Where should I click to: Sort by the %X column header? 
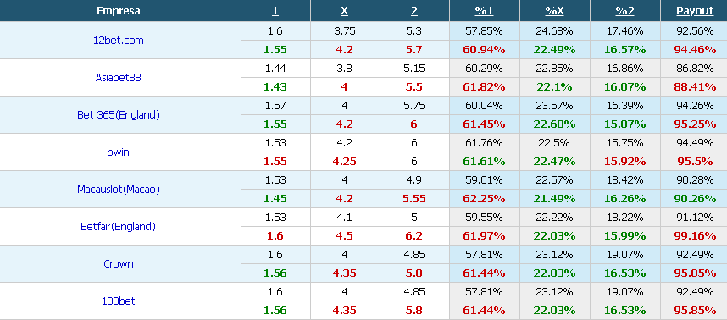click(554, 11)
